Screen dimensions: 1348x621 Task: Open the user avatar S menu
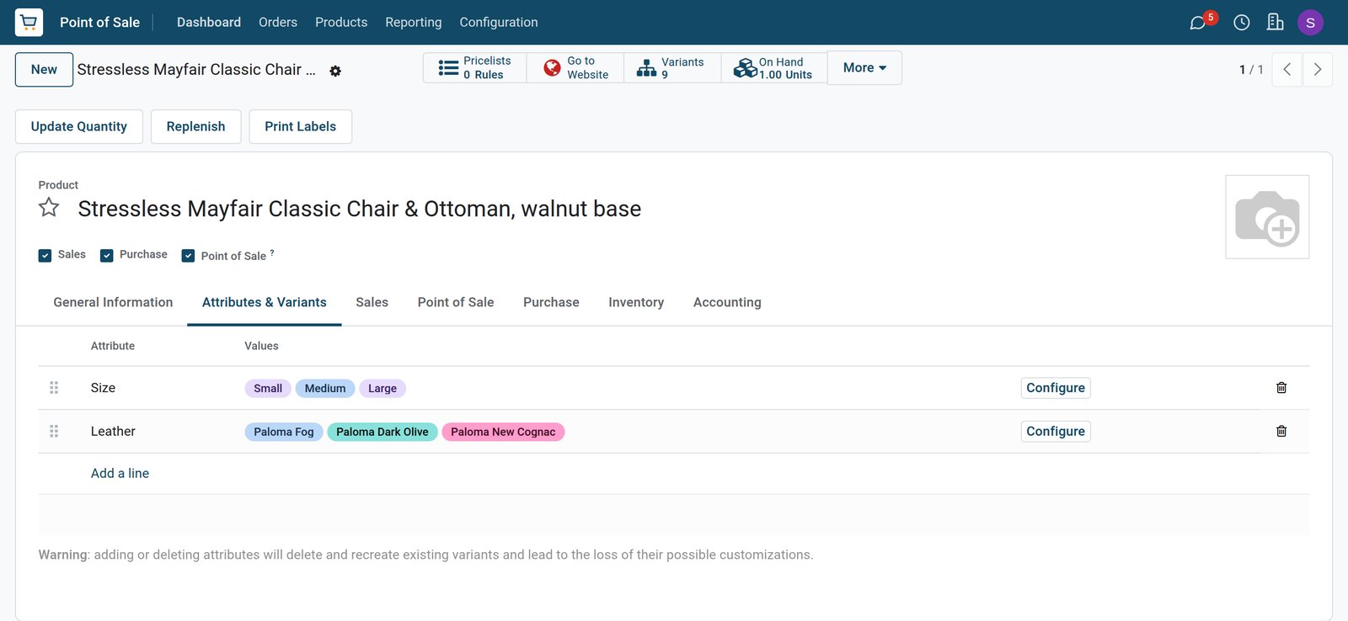(1310, 23)
